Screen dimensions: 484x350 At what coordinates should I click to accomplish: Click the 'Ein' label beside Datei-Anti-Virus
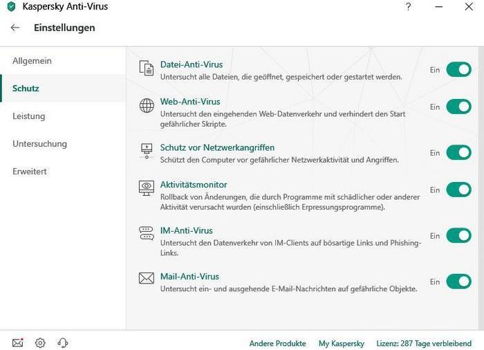pos(435,70)
